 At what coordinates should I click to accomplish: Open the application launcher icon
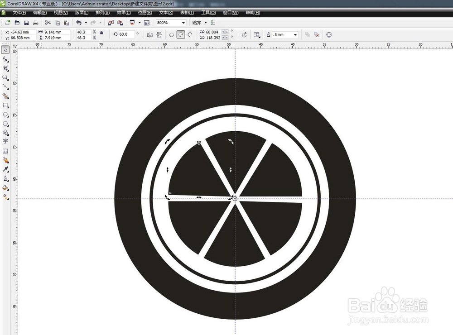coord(132,23)
